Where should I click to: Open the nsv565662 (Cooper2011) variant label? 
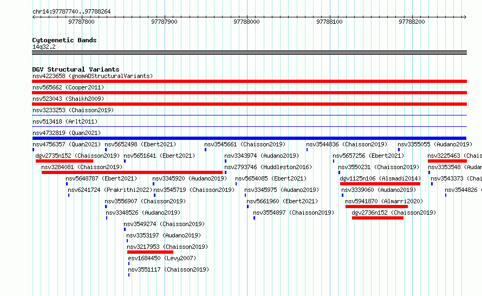click(x=68, y=87)
